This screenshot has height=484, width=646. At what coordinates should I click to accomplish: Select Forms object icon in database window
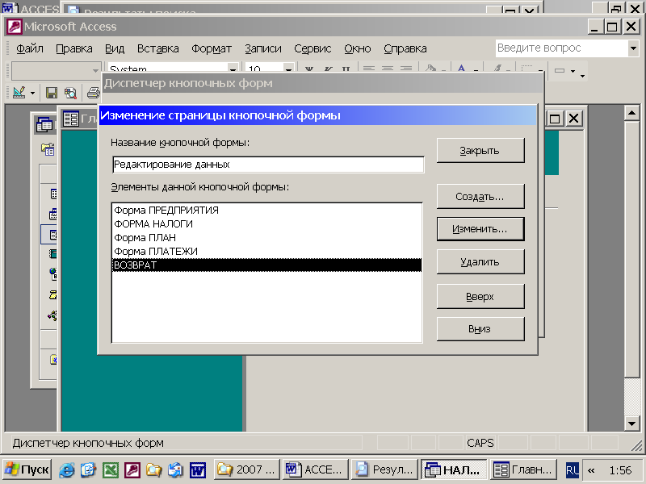coord(53,235)
